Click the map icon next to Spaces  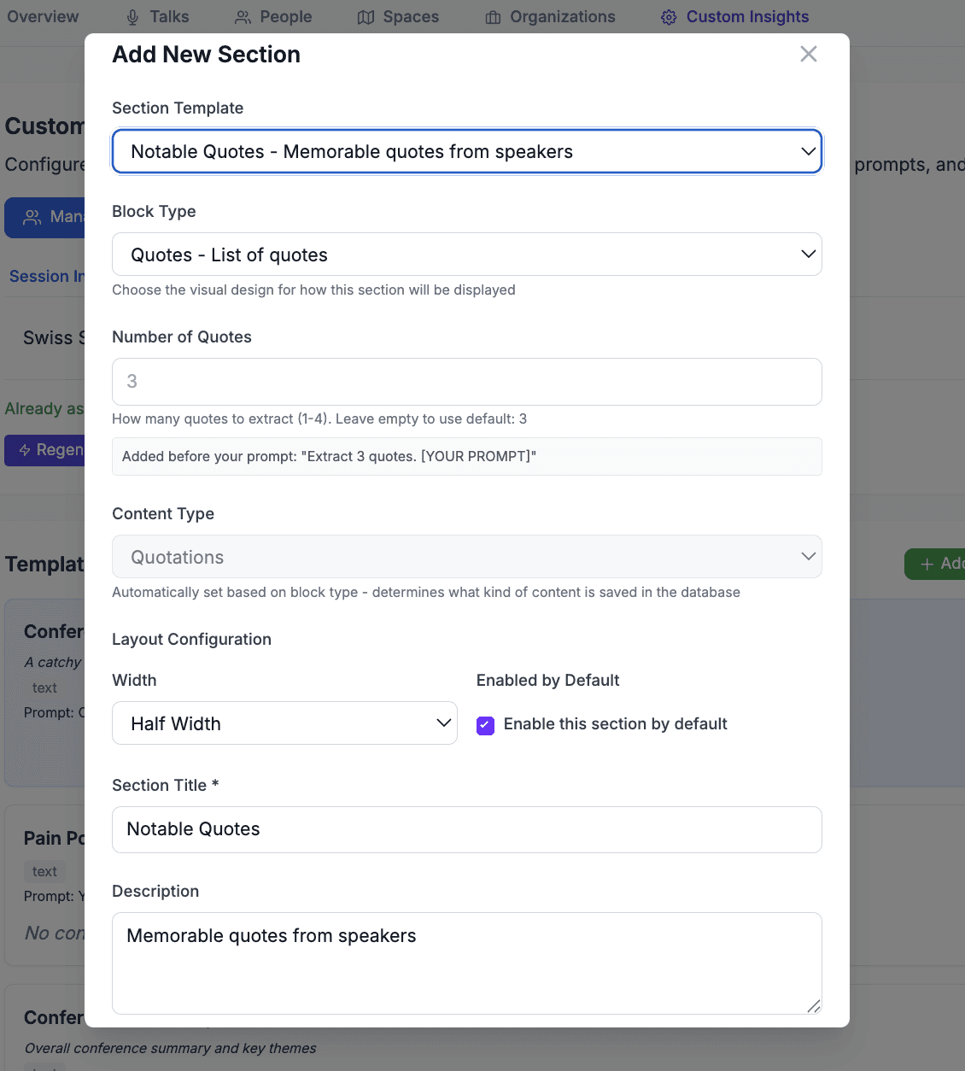[x=366, y=18]
